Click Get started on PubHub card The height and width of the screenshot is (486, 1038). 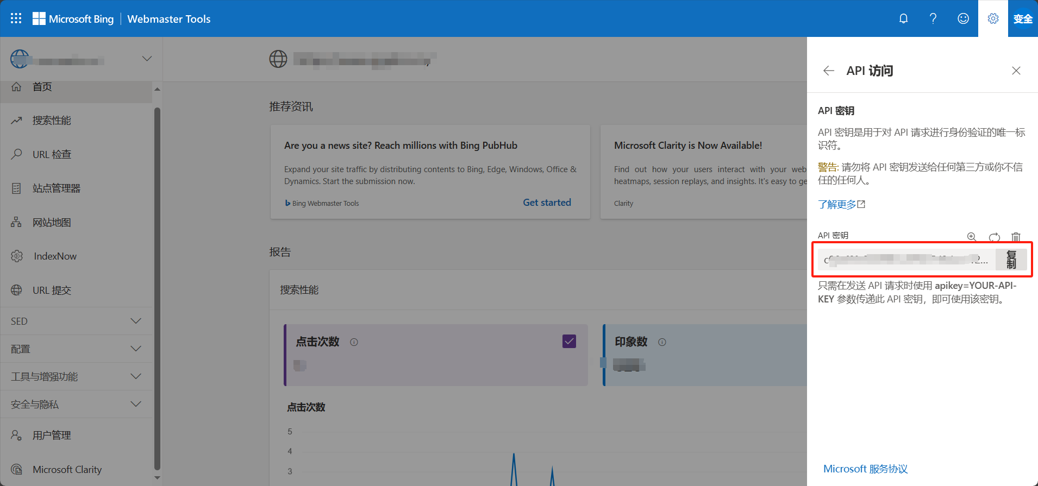(x=547, y=203)
